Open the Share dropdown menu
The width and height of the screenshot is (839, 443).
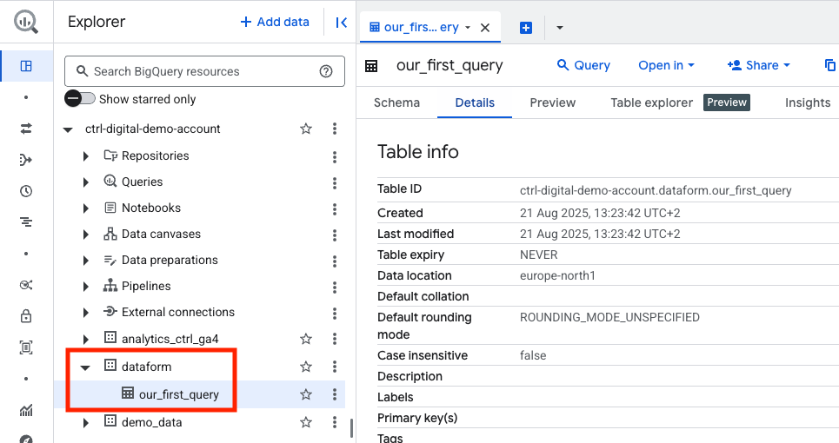[x=758, y=65]
